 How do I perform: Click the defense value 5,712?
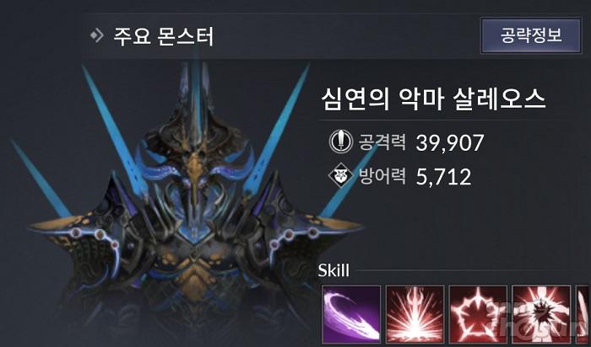click(x=443, y=177)
